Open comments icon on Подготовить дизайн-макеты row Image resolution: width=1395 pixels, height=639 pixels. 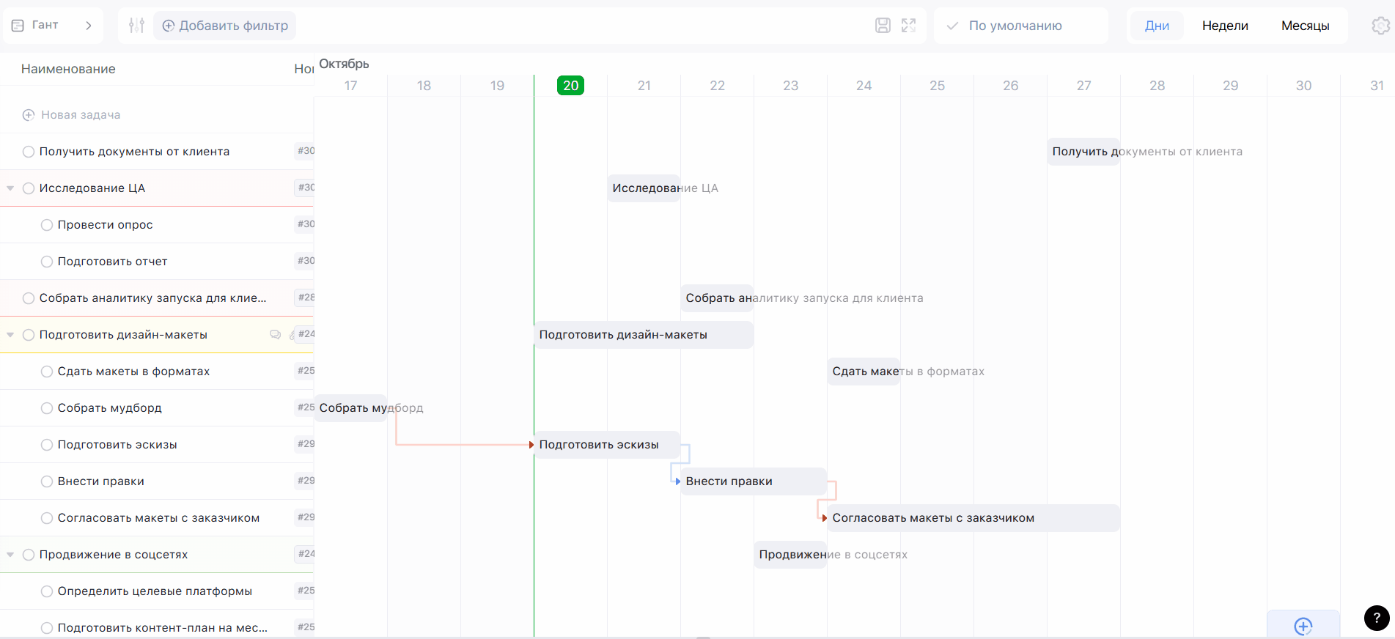(x=276, y=335)
